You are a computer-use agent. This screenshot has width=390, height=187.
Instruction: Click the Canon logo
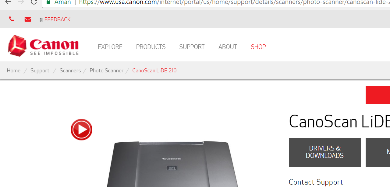(43, 46)
